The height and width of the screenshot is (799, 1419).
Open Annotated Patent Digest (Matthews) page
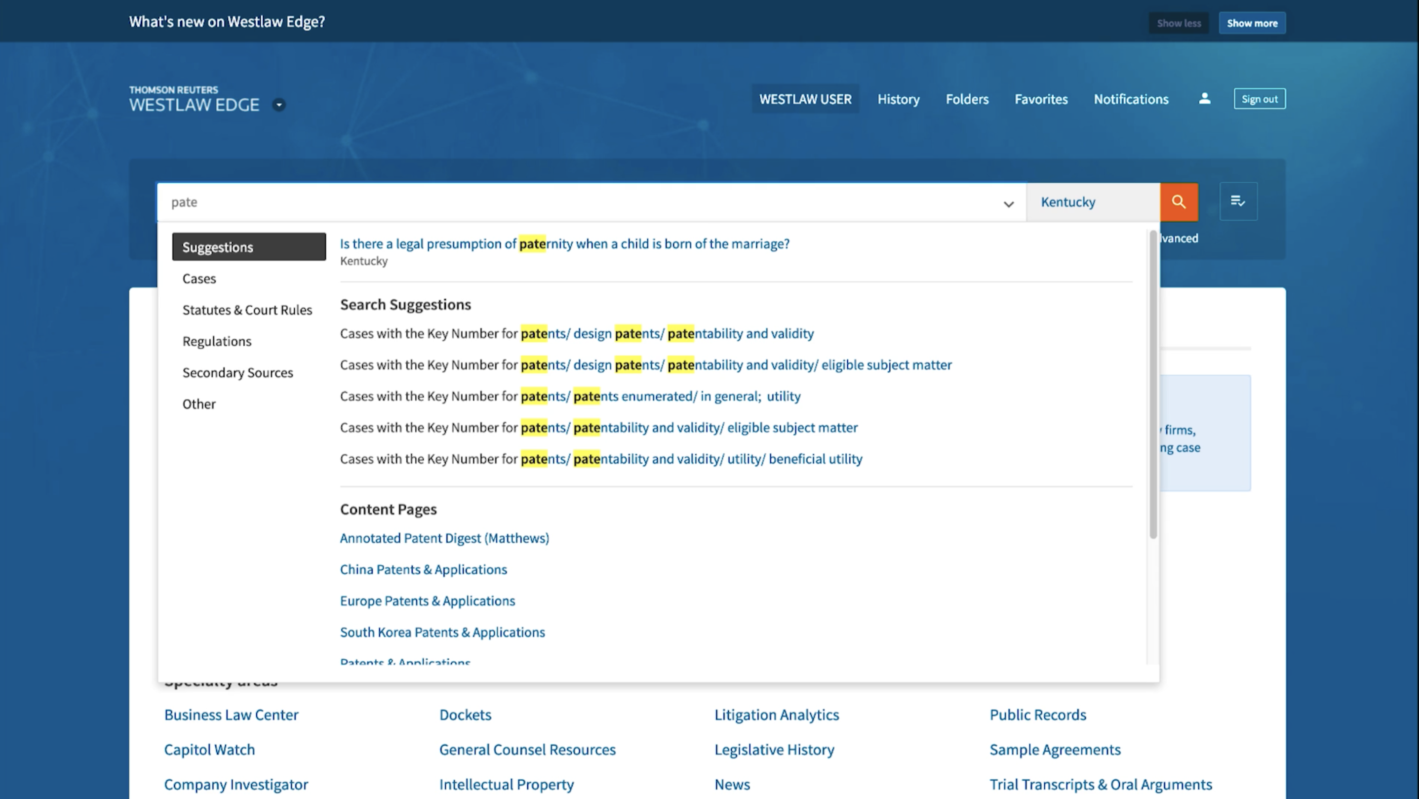pyautogui.click(x=444, y=538)
